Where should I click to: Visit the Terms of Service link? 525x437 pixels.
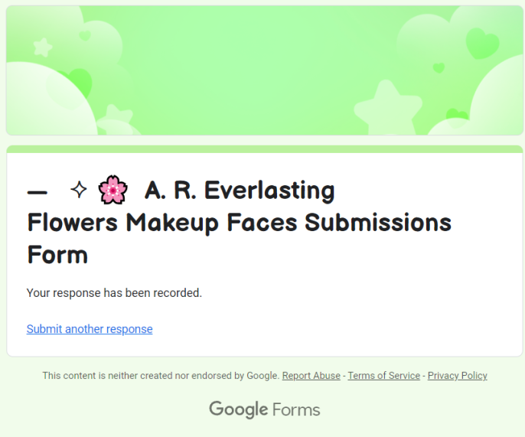(x=383, y=376)
